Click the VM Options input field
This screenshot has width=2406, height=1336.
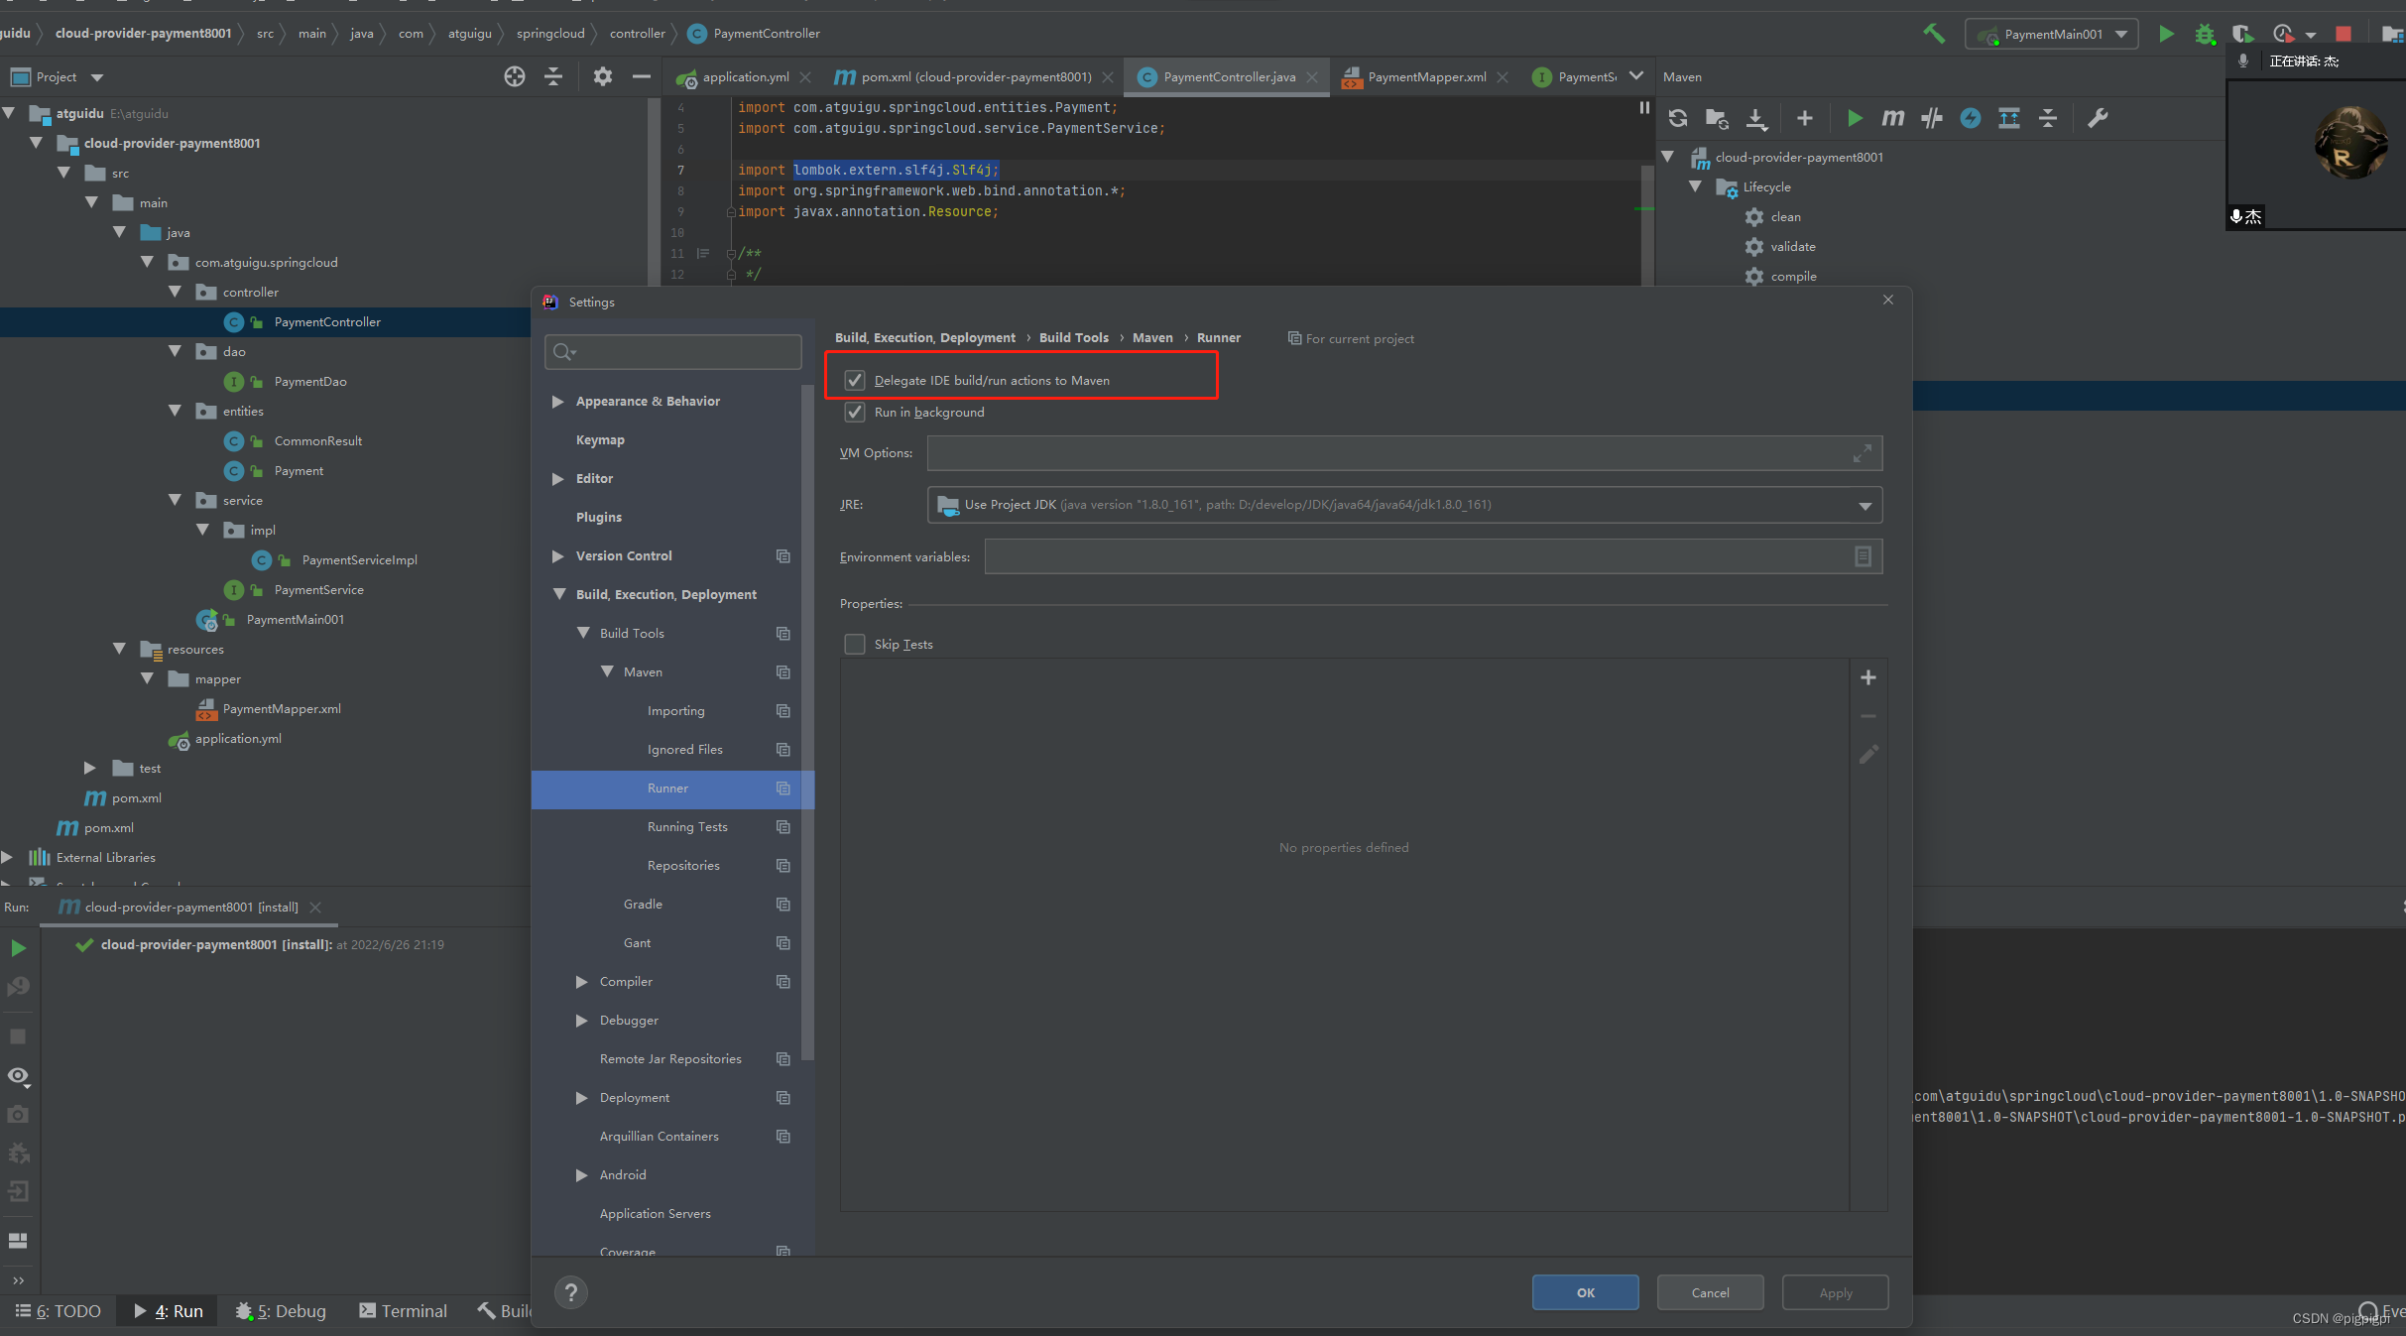[x=1404, y=453]
